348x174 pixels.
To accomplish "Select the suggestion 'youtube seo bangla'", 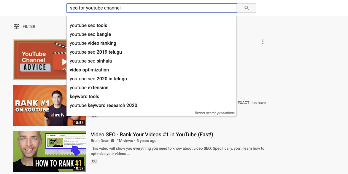I will coord(90,34).
